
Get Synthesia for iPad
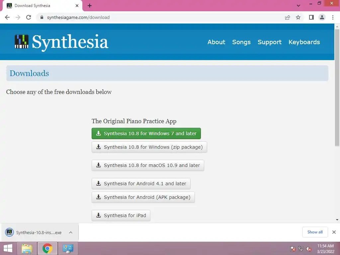[x=121, y=215]
